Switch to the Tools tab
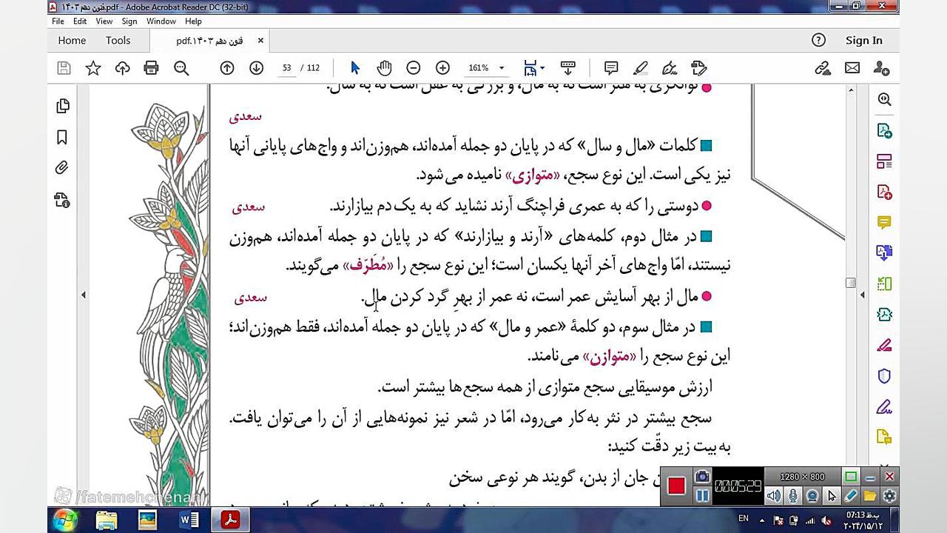This screenshot has height=533, width=947. (x=118, y=41)
